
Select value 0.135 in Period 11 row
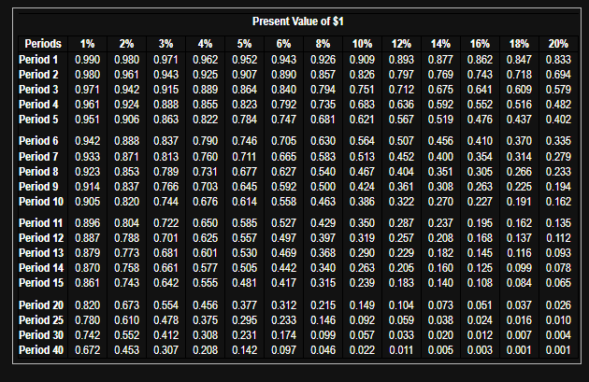[558, 223]
